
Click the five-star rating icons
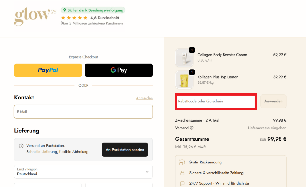click(74, 18)
